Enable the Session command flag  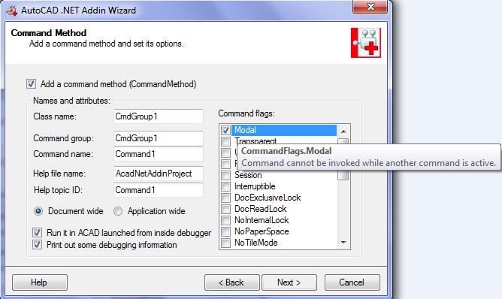click(x=225, y=176)
